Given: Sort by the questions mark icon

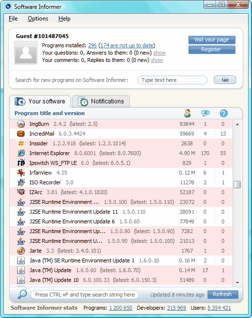Looking at the screenshot, I should pos(224,113).
